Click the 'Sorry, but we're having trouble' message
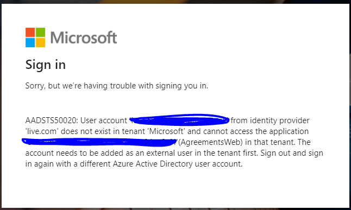 click(x=117, y=86)
